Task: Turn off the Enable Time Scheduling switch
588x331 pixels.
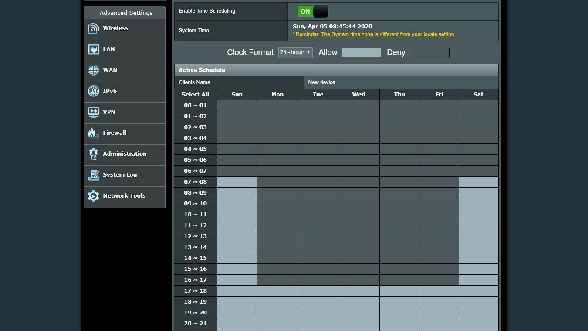Action: [x=313, y=11]
